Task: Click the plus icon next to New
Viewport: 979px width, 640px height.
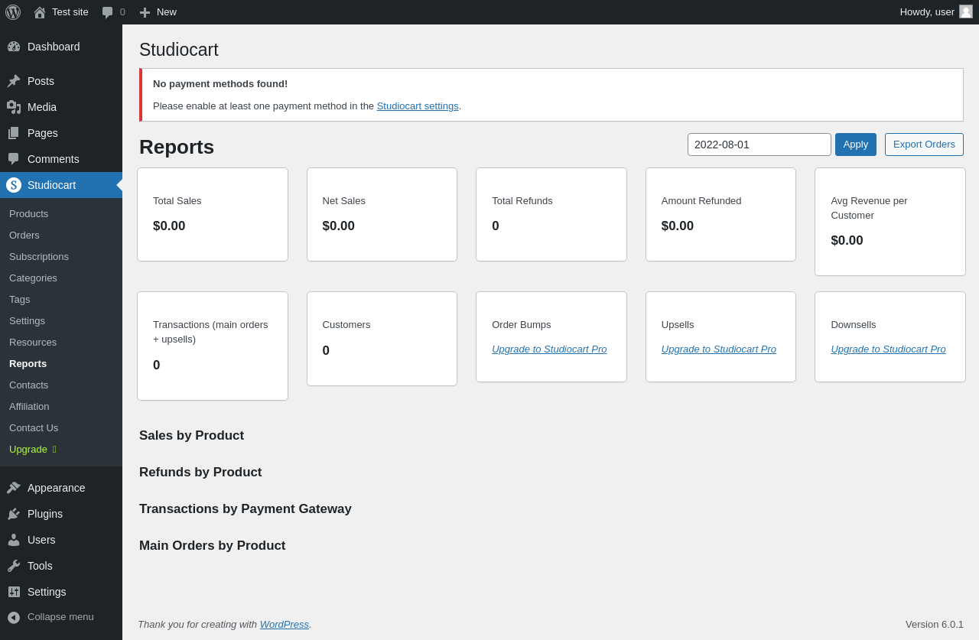Action: point(145,12)
